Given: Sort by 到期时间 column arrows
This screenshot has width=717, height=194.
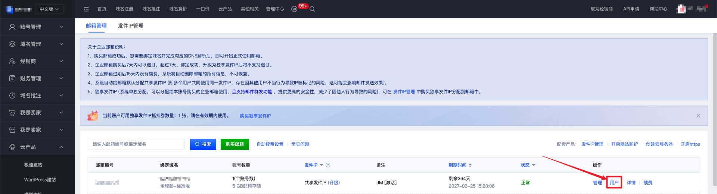Looking at the screenshot, I should pos(470,165).
